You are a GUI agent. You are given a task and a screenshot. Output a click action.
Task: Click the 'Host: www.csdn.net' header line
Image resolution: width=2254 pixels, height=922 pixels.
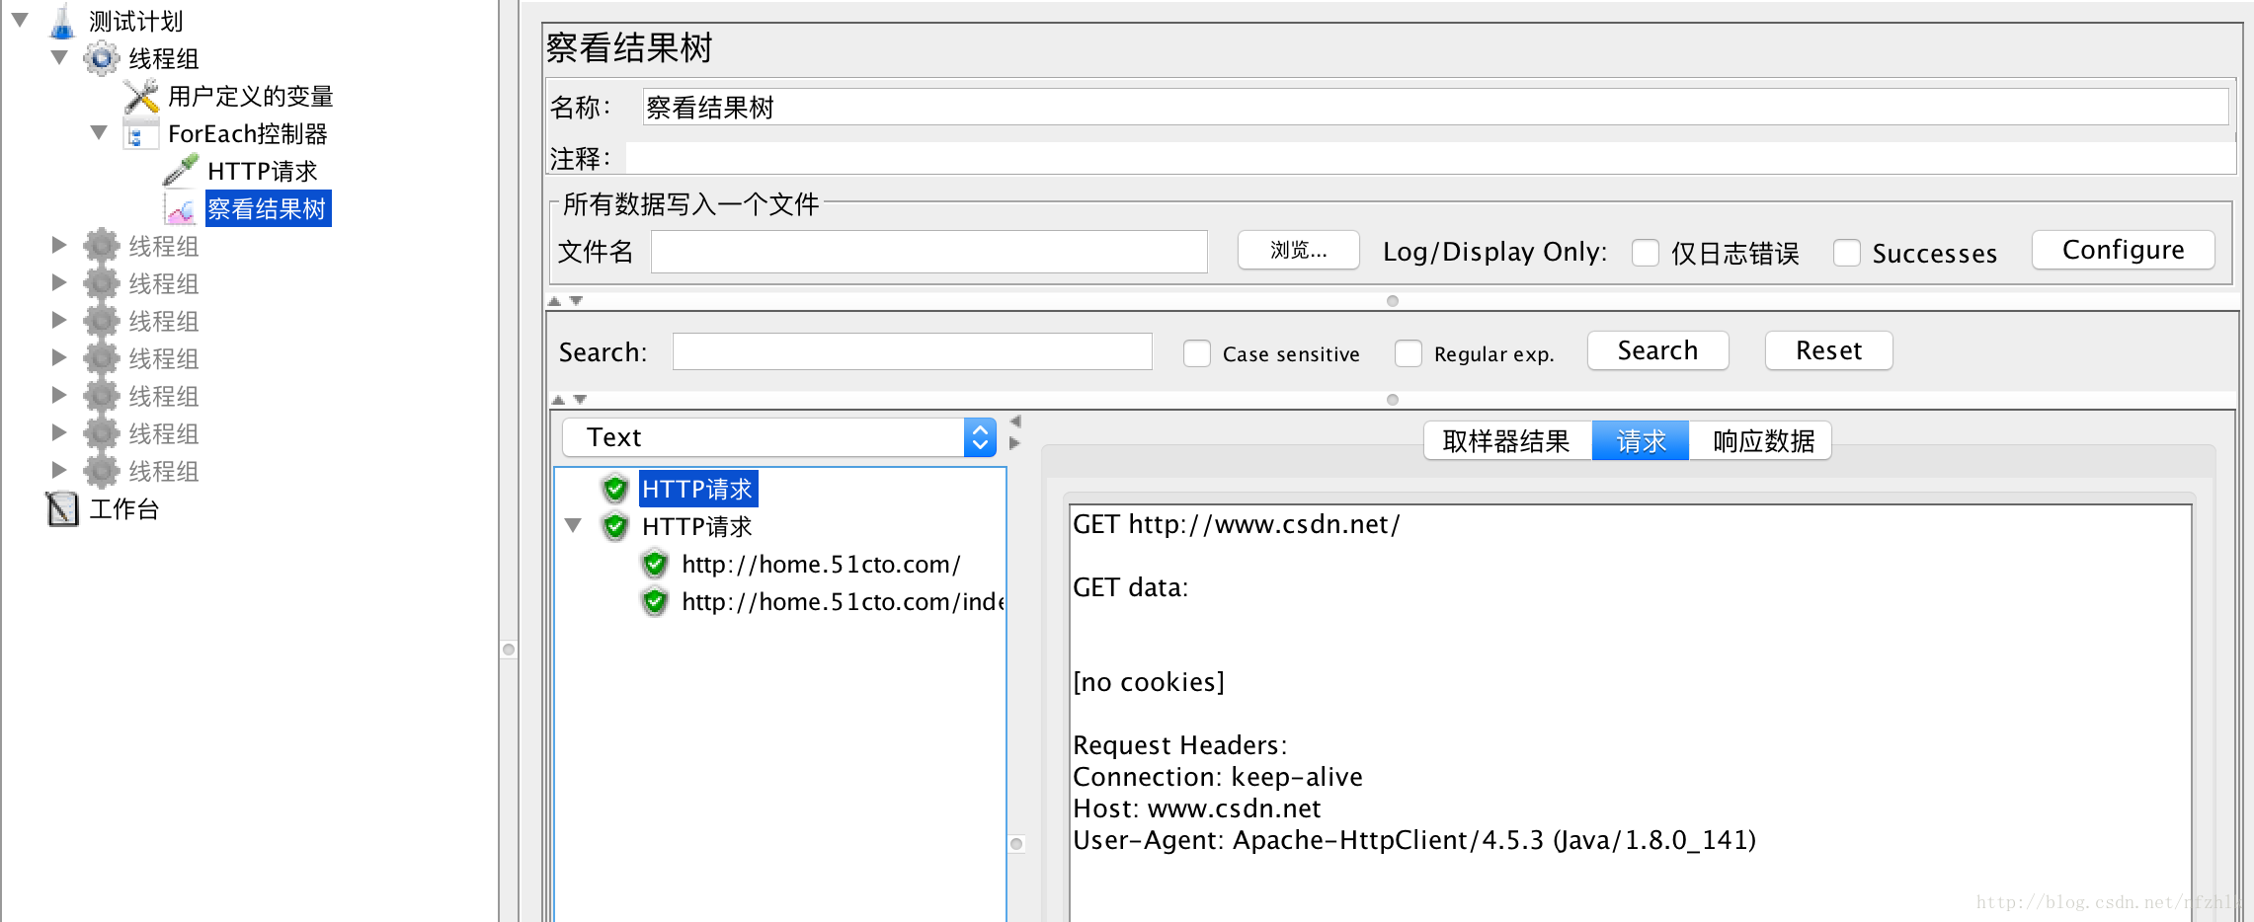pos(1197,808)
